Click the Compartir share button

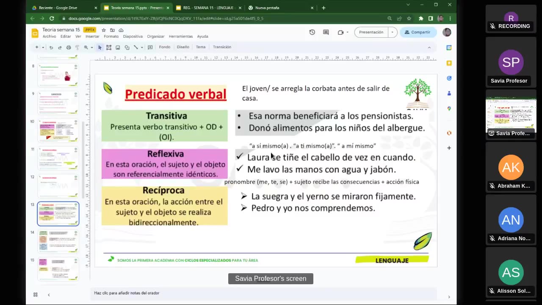[x=418, y=32]
